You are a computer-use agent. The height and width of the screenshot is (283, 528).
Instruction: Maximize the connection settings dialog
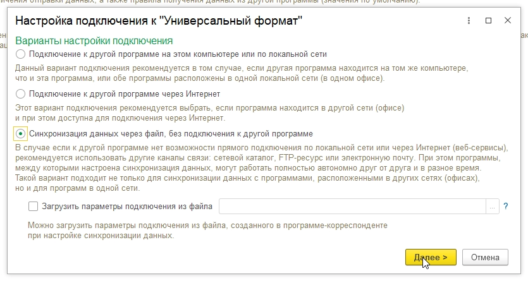(488, 21)
